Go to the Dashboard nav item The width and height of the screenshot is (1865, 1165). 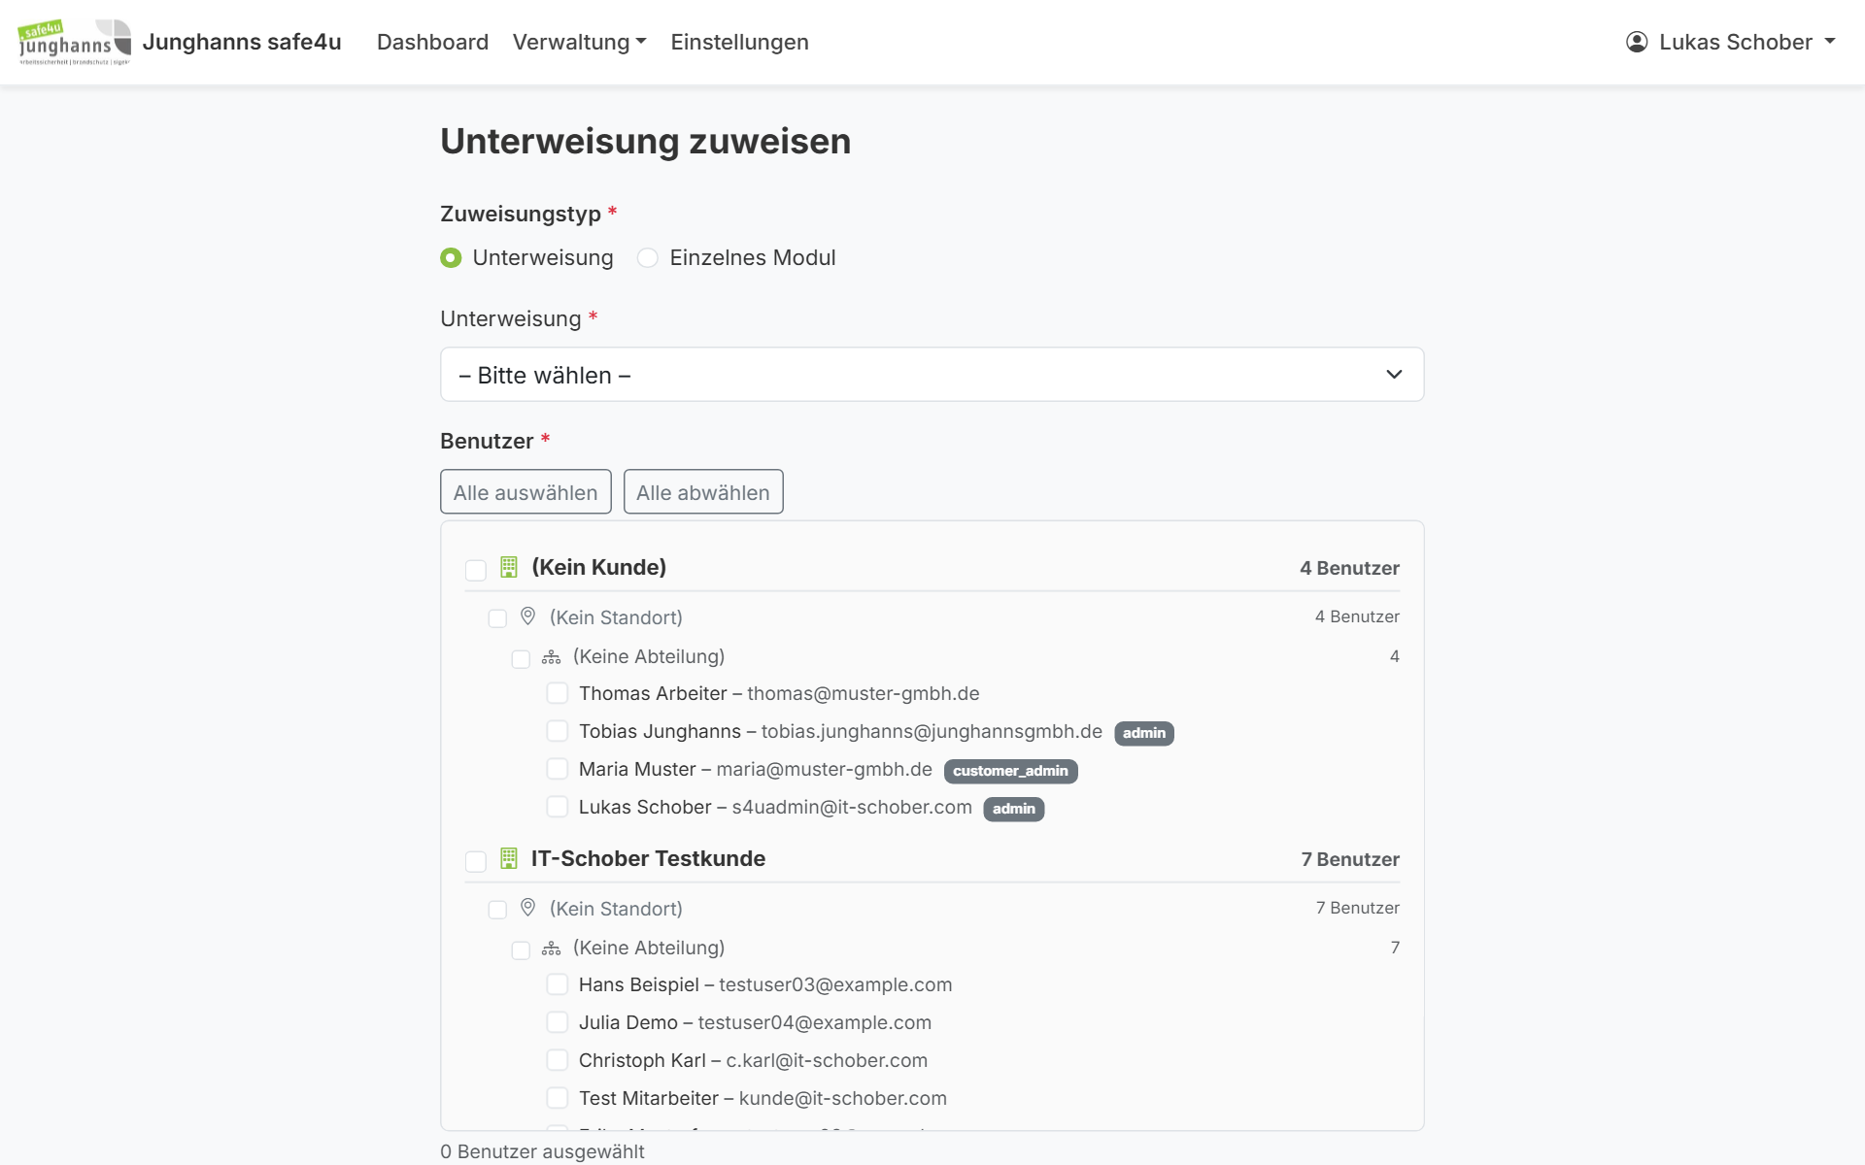pyautogui.click(x=432, y=42)
